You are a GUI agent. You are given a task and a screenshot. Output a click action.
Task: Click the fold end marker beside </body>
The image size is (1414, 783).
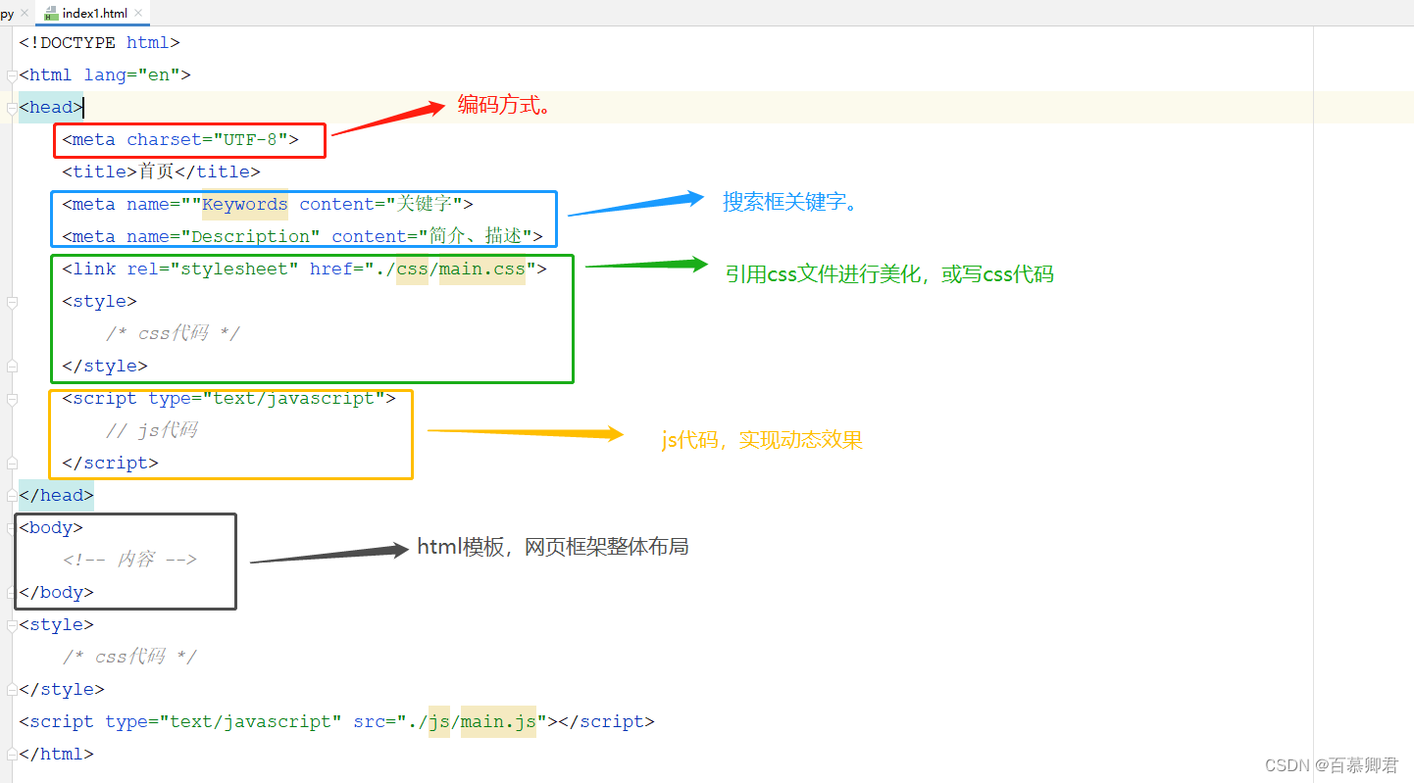pyautogui.click(x=11, y=593)
